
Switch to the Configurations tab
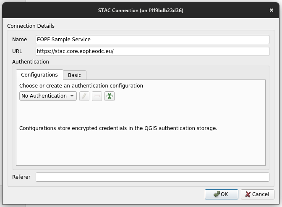tap(39, 75)
